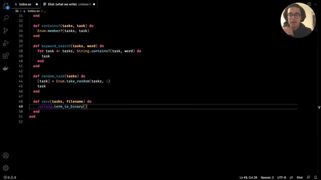Click the todos.ex breadcrumb
The height and width of the screenshot is (180, 321).
tap(34, 11)
